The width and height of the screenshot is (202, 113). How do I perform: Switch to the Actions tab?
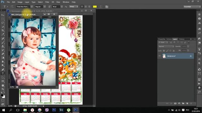169,39
